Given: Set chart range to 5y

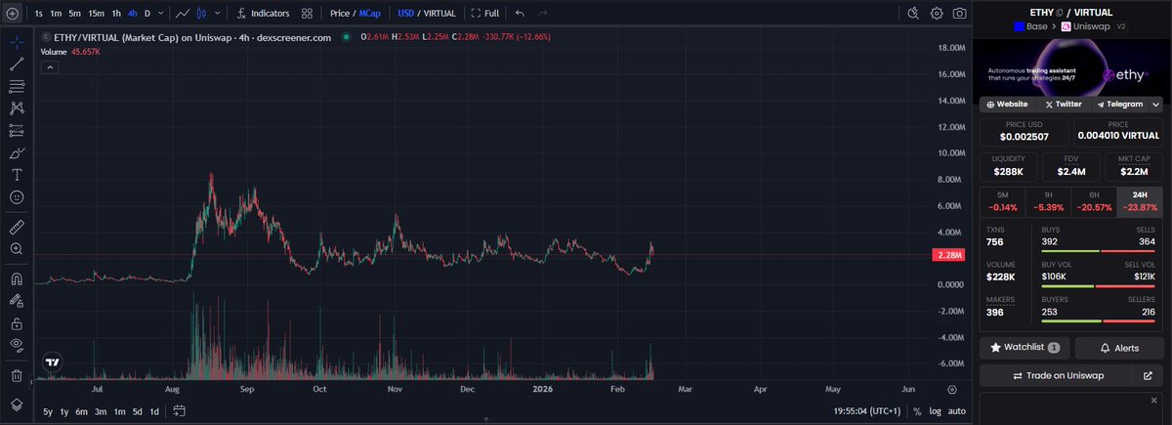Looking at the screenshot, I should point(50,411).
